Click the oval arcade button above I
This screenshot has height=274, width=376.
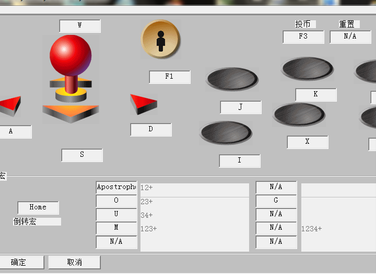point(226,132)
